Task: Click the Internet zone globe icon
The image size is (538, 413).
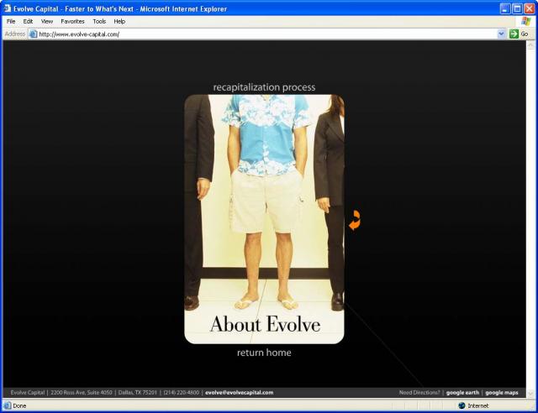Action: [x=462, y=405]
